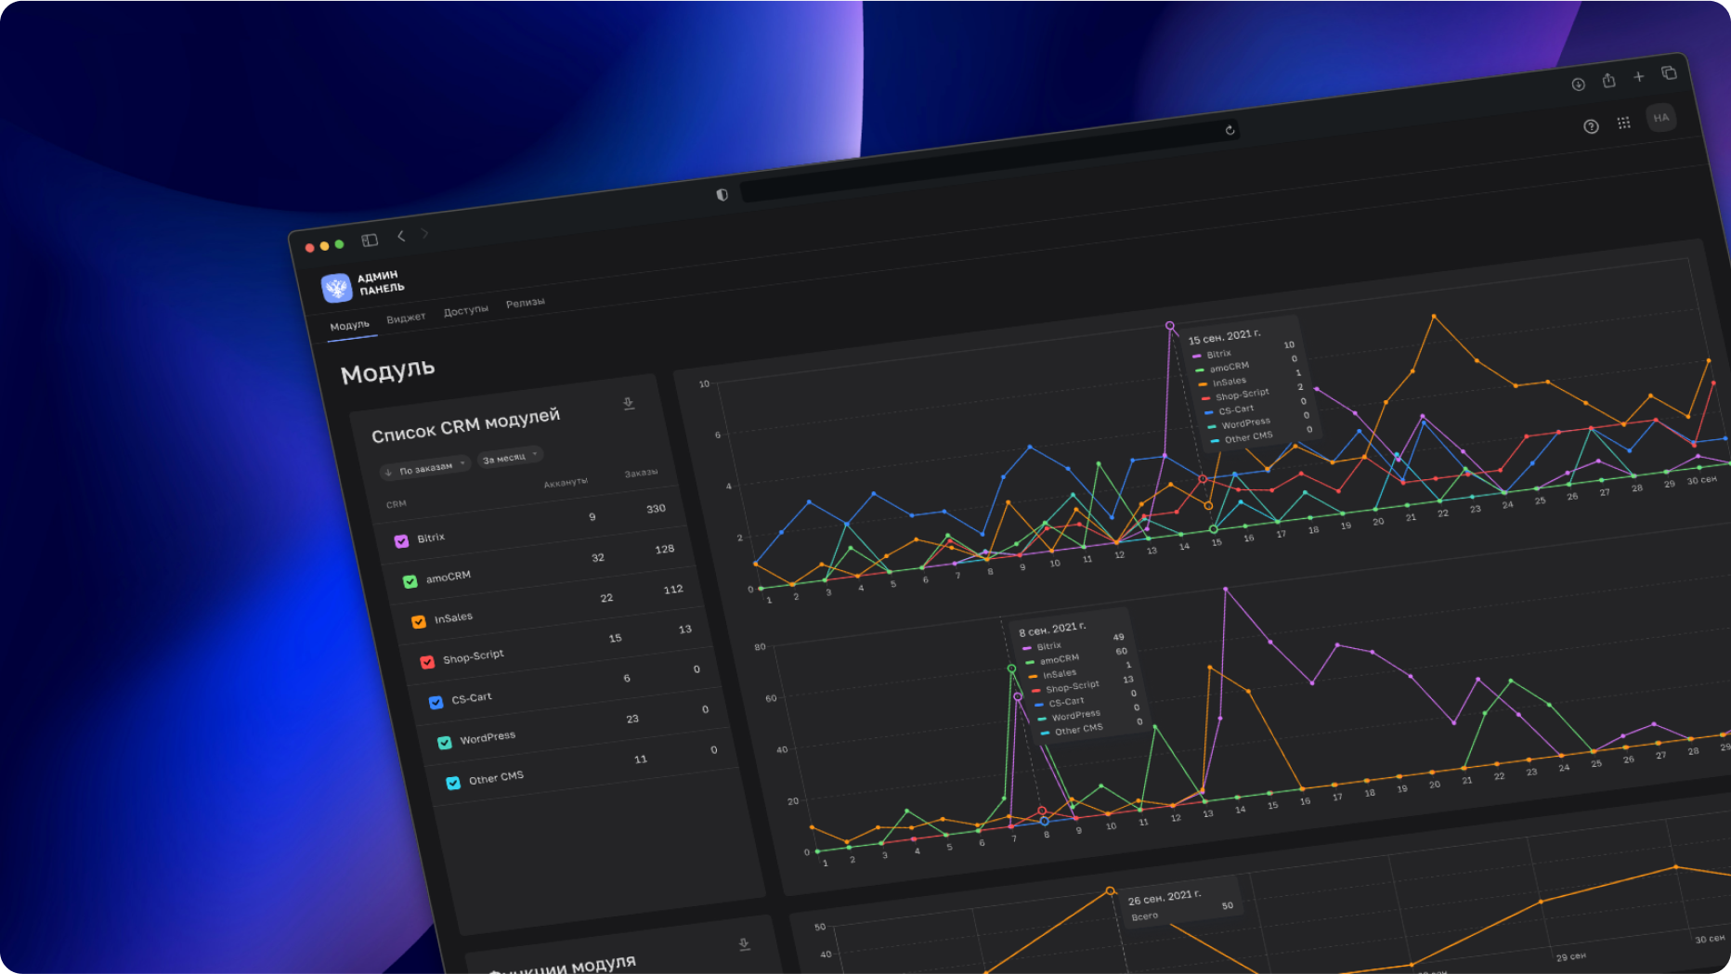Toggle the amoCRM checkbox
Viewport: 1731px width, 974px height.
[410, 581]
